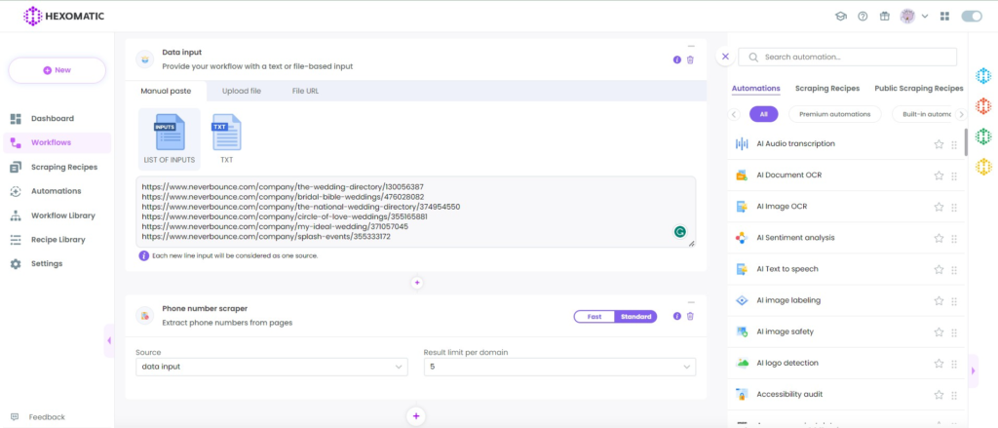
Task: Minimize the Data input card
Action: [691, 46]
